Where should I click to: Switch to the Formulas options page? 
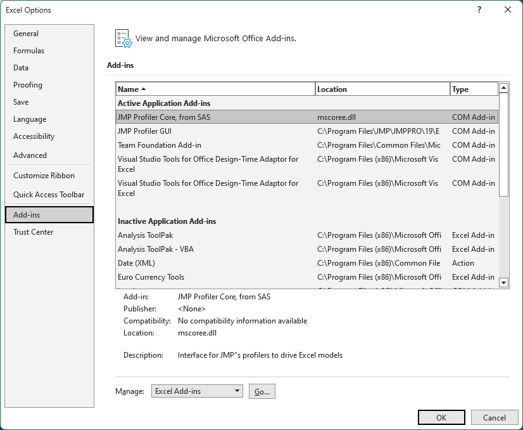click(29, 51)
